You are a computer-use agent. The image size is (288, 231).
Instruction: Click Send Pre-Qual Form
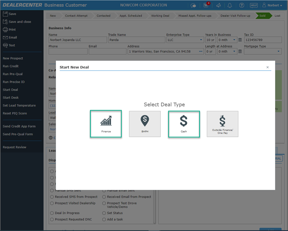pos(18,134)
